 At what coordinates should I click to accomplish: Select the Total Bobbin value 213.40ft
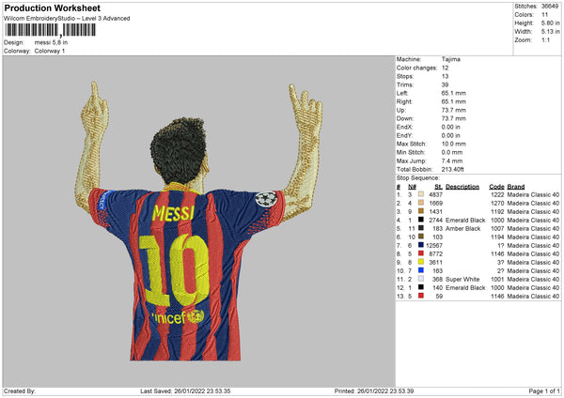click(x=452, y=169)
